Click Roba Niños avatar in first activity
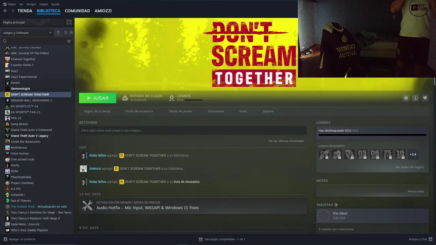 tap(83, 156)
